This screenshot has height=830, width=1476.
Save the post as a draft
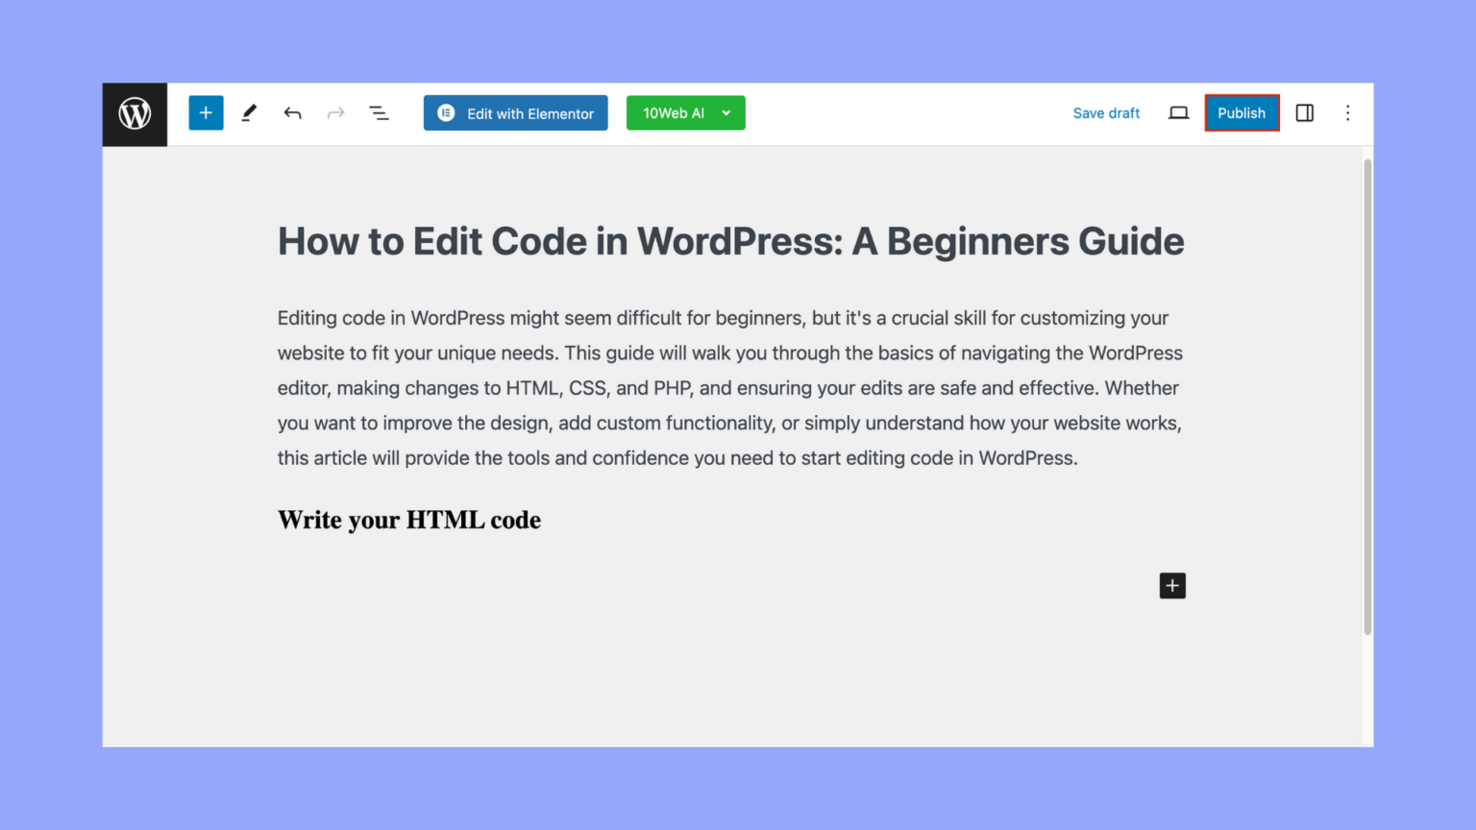(1106, 112)
